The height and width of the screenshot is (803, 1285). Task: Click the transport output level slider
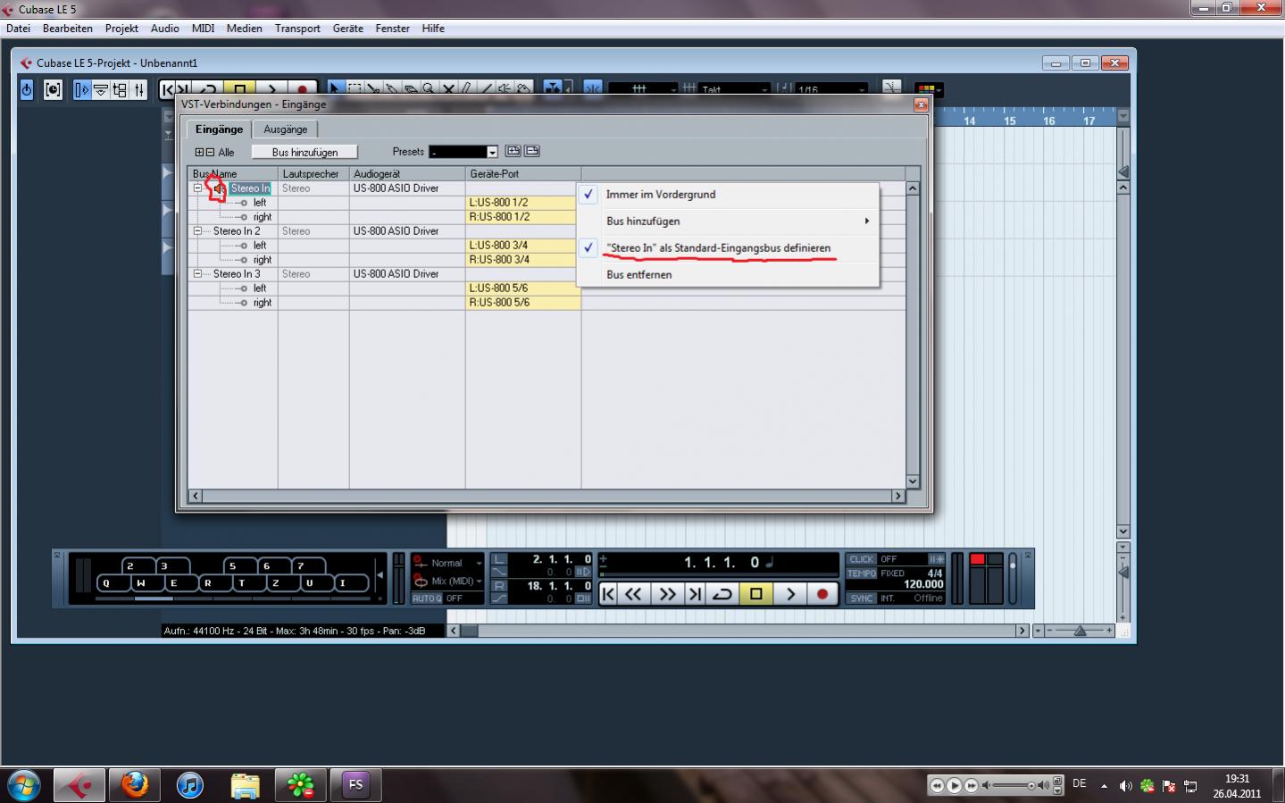pyautogui.click(x=1012, y=578)
